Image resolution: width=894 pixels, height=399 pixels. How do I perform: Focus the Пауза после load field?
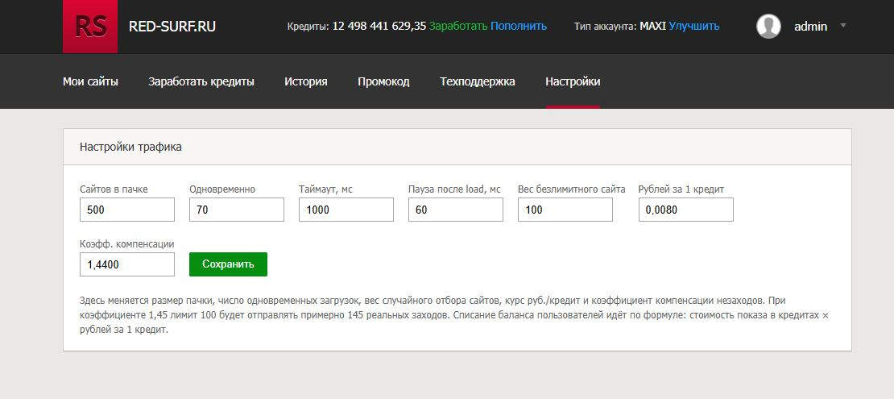[456, 210]
